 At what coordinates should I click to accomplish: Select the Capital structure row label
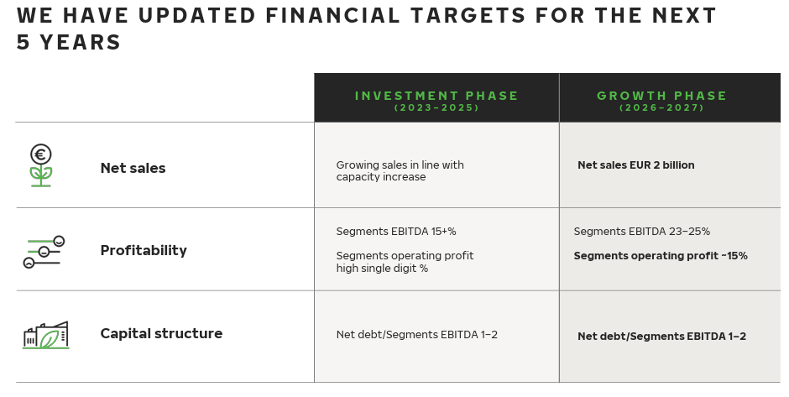tap(161, 334)
